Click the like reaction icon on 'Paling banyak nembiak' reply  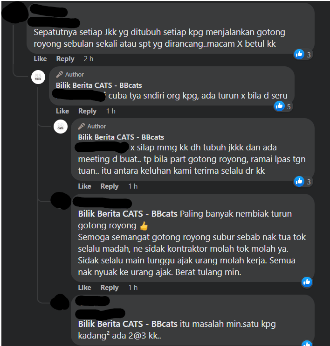coord(307,282)
